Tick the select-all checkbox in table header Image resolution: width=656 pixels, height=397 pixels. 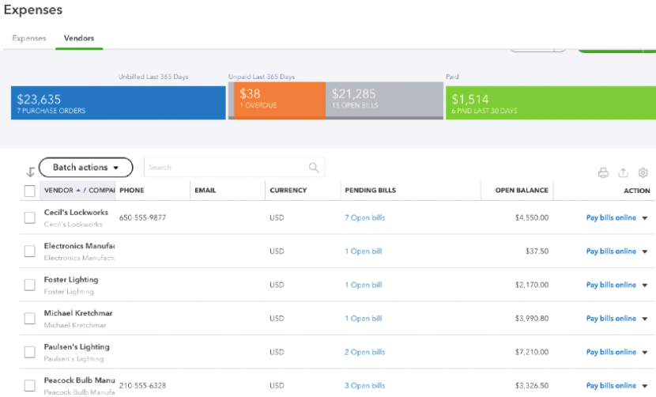coord(29,191)
